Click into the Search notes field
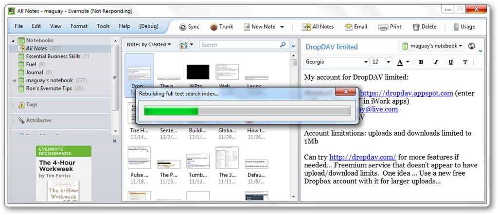The height and width of the screenshot is (215, 498). pyautogui.click(x=240, y=45)
